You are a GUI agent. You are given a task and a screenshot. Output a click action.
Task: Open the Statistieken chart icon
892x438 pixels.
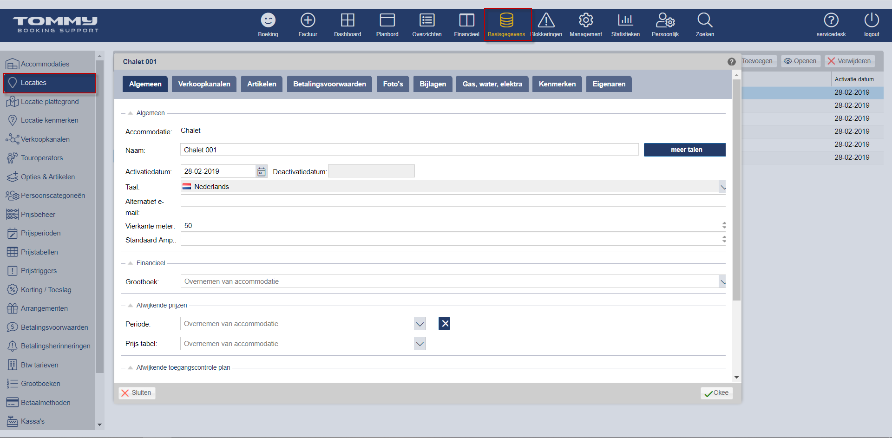625,20
